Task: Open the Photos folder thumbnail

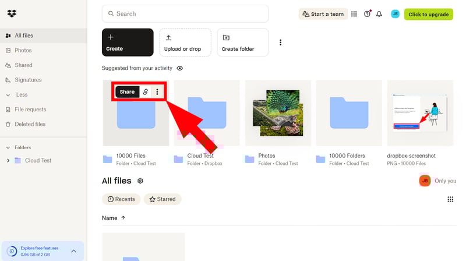Action: [278, 113]
